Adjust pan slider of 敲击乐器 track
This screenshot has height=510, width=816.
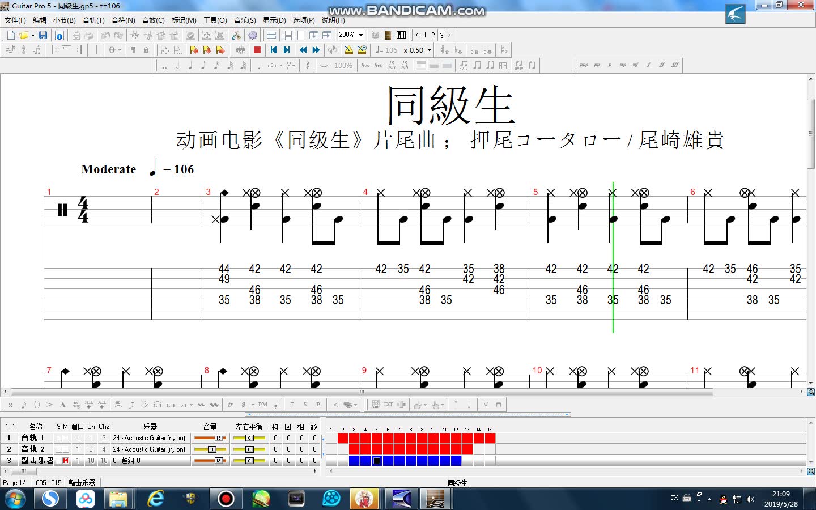pos(249,461)
